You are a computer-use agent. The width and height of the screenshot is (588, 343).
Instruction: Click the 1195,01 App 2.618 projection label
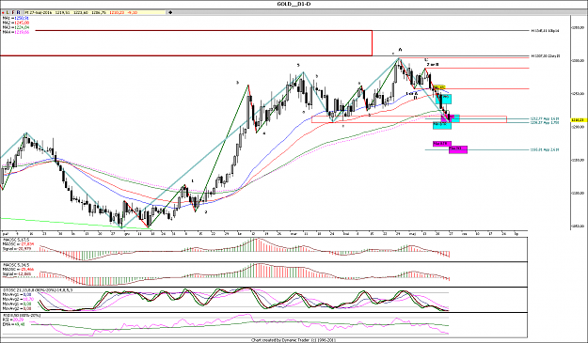[x=545, y=149]
